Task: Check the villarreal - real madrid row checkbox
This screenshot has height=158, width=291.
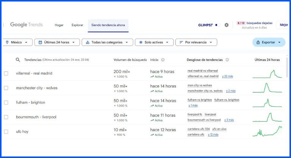Action: tap(6, 74)
